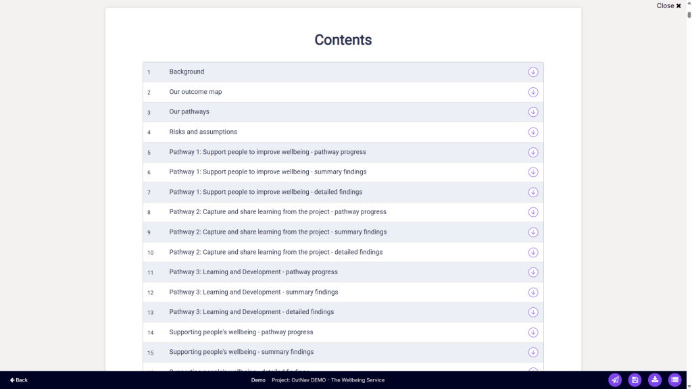This screenshot has width=692, height=389.
Task: Click the paper plane send icon
Action: point(614,380)
